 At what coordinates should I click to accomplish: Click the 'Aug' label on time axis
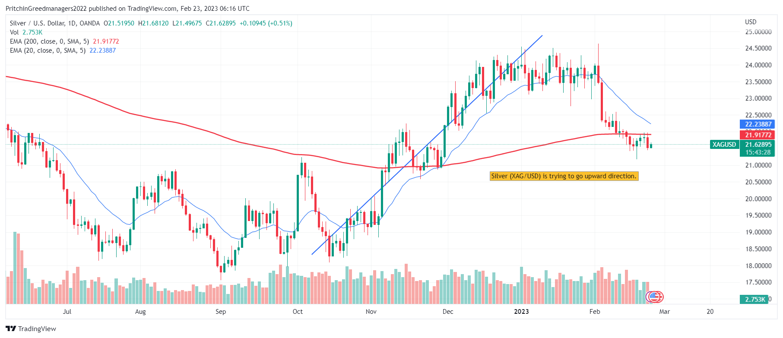coord(140,312)
